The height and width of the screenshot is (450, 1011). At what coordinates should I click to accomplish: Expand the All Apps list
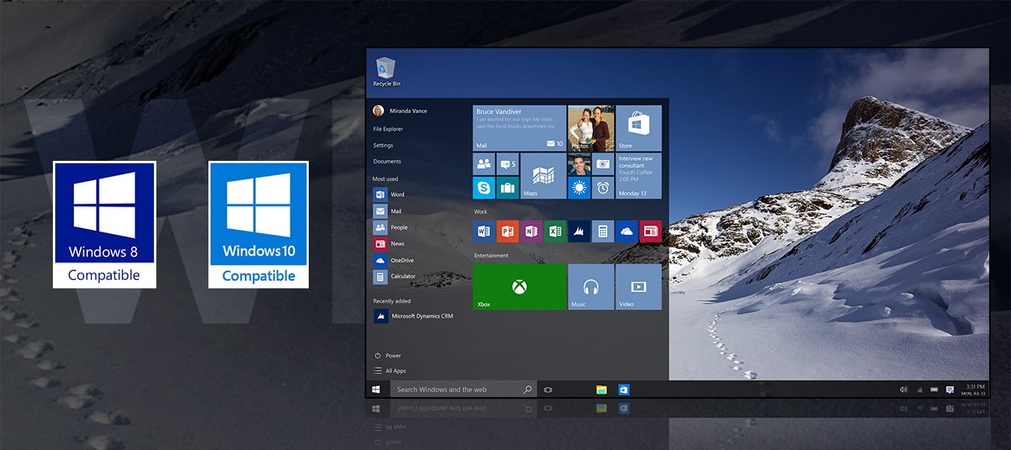390,371
